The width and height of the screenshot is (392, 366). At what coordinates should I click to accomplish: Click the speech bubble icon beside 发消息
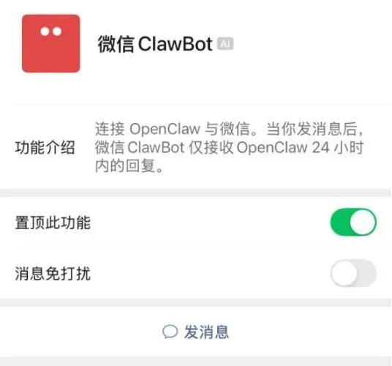point(170,332)
